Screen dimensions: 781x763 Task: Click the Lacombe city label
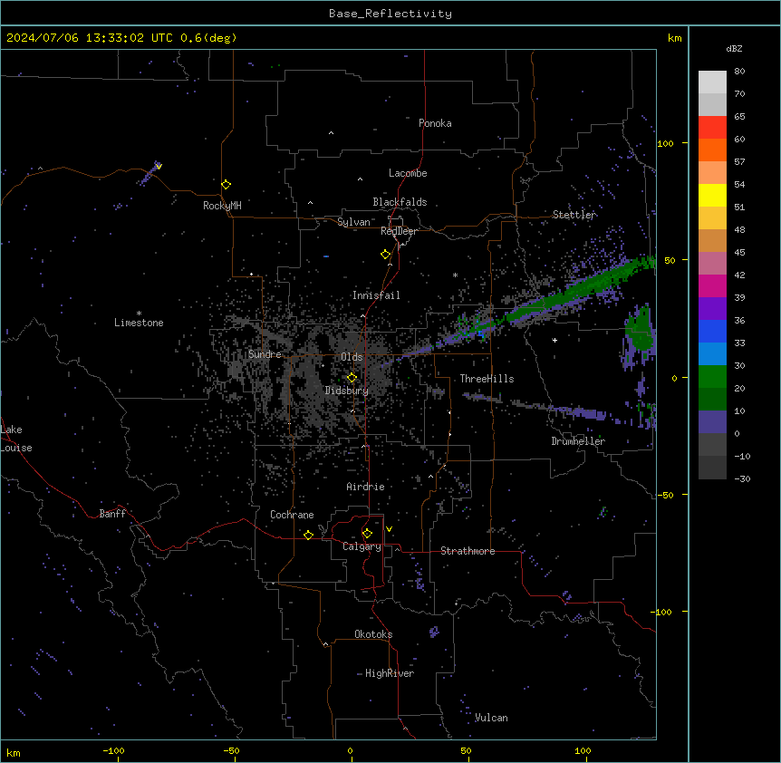coord(408,173)
